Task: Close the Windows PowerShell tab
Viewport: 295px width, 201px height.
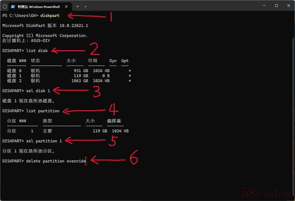Action: point(66,7)
